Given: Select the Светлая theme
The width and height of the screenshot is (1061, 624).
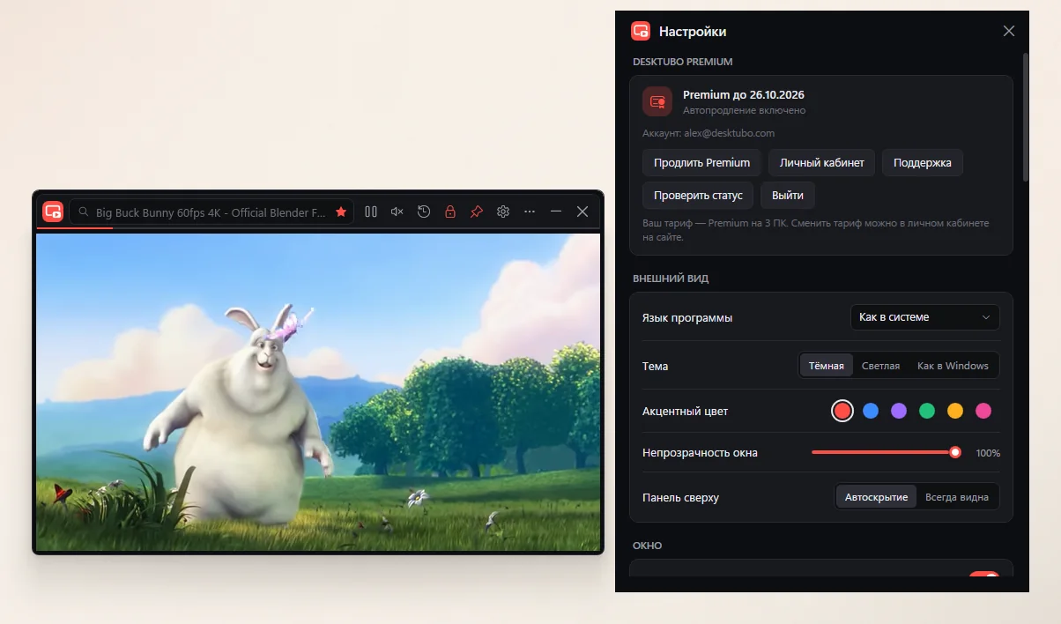Looking at the screenshot, I should tap(880, 366).
